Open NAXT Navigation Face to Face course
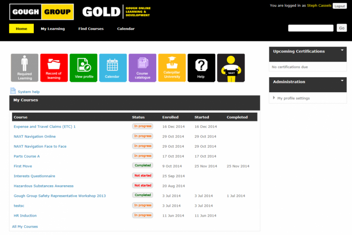Image resolution: width=352 pixels, height=235 pixels. point(40,146)
